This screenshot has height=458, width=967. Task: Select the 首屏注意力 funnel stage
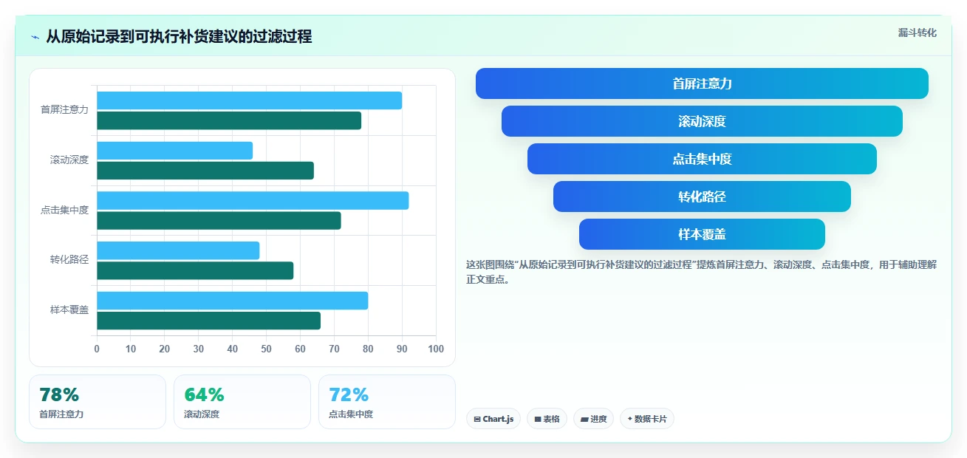tap(702, 83)
